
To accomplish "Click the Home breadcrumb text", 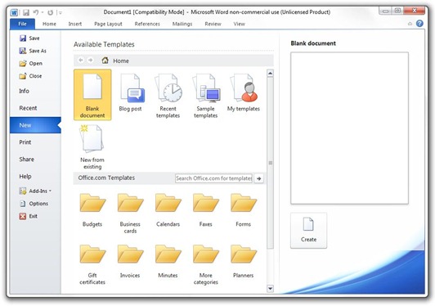I will coord(121,61).
